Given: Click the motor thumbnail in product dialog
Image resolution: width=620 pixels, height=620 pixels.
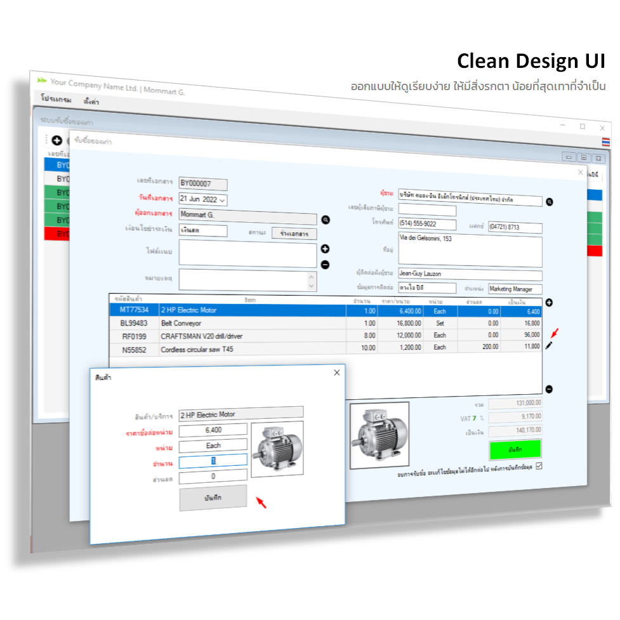Looking at the screenshot, I should tap(277, 449).
